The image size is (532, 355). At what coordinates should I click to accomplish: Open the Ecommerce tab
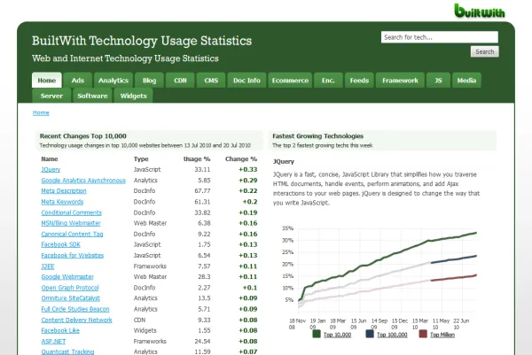click(x=289, y=81)
